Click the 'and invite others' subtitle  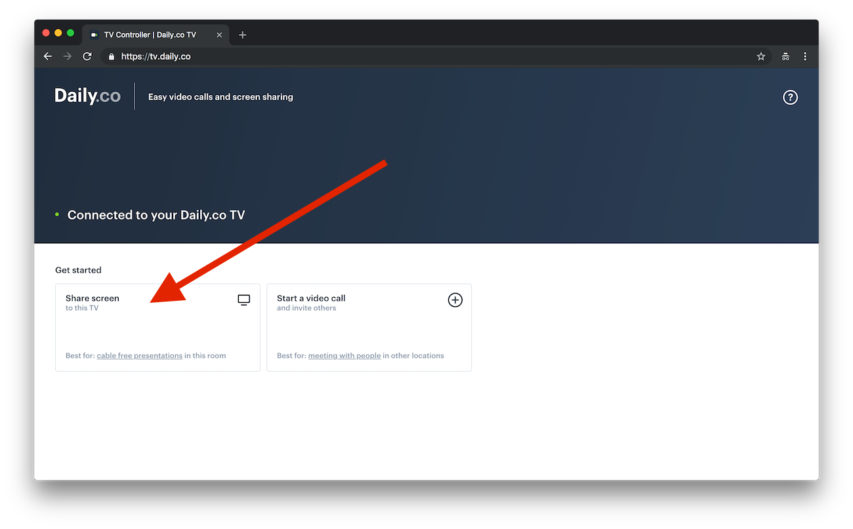coord(306,308)
